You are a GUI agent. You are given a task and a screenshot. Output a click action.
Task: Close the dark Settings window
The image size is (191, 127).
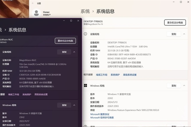tap(78, 21)
